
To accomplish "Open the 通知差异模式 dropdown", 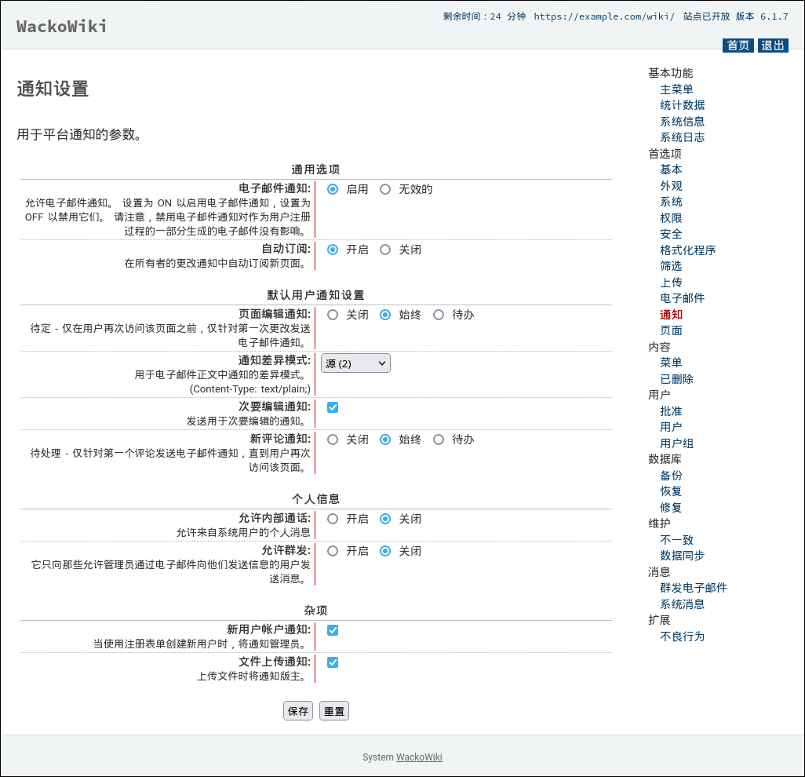I will pyautogui.click(x=355, y=363).
